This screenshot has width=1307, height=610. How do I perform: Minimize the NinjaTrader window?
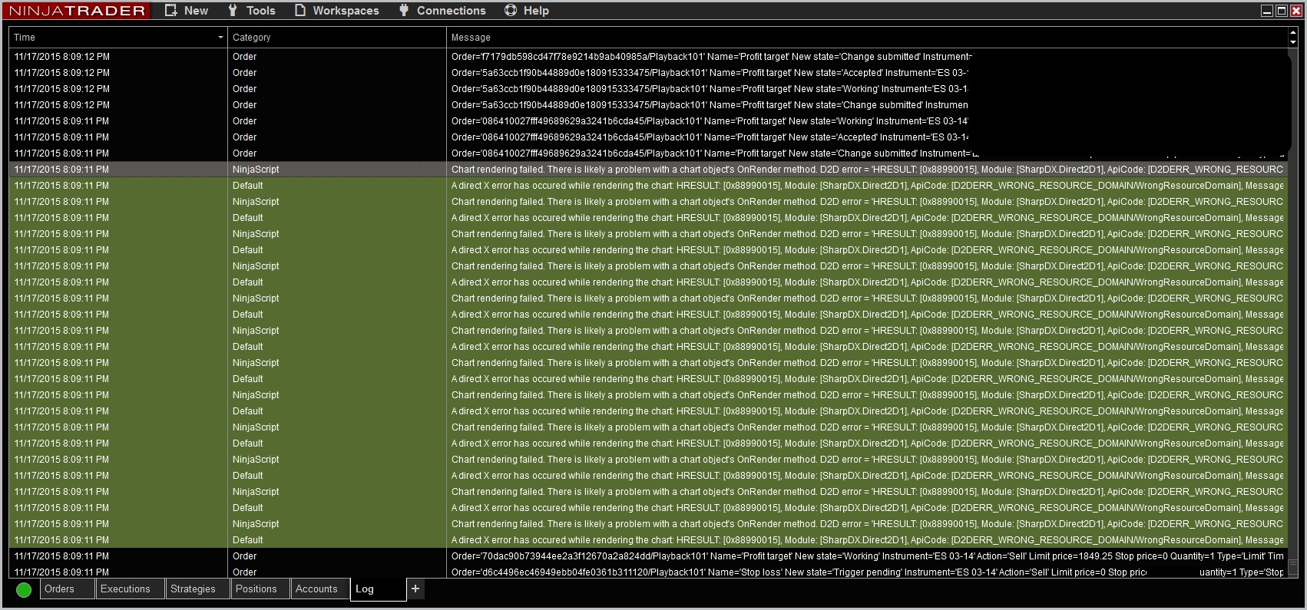pyautogui.click(x=1267, y=11)
